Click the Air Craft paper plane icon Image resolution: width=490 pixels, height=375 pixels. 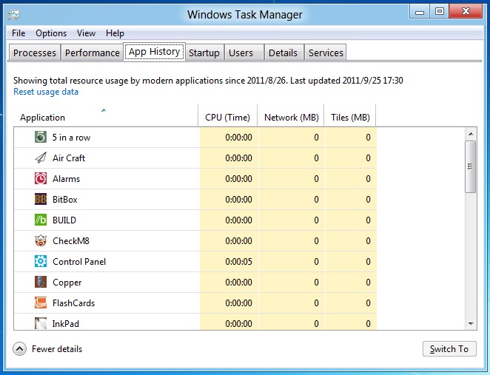click(41, 158)
